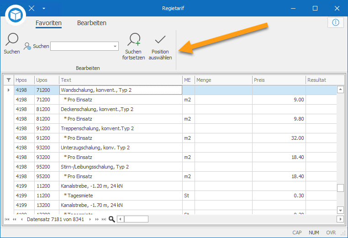Switch to the Bearbeiten tab
Image resolution: width=348 pixels, height=238 pixels.
pyautogui.click(x=92, y=23)
